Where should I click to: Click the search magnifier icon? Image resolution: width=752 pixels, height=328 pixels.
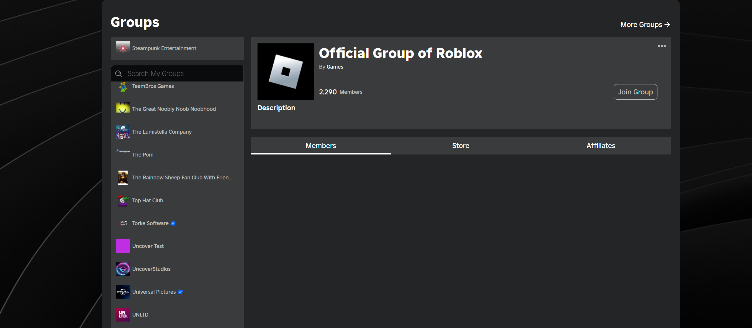coord(119,73)
